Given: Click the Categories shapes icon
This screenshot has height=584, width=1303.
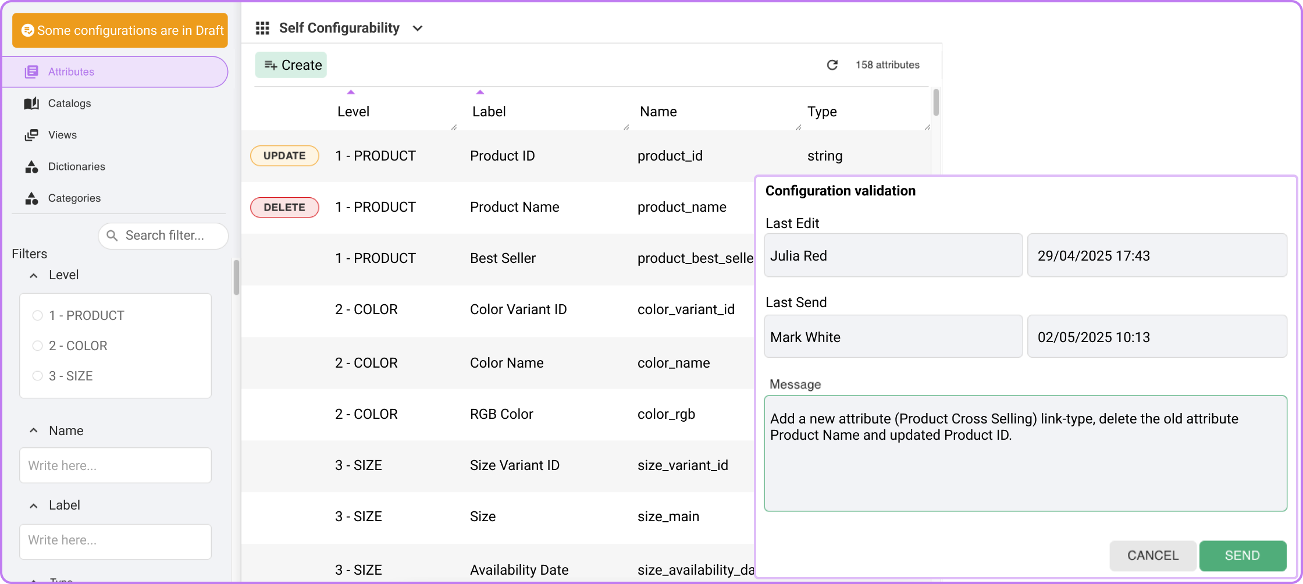Looking at the screenshot, I should pyautogui.click(x=31, y=198).
